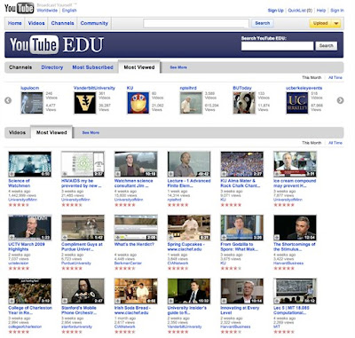Open University insider's guide video thumbnail
355x338 pixels.
coord(189,291)
